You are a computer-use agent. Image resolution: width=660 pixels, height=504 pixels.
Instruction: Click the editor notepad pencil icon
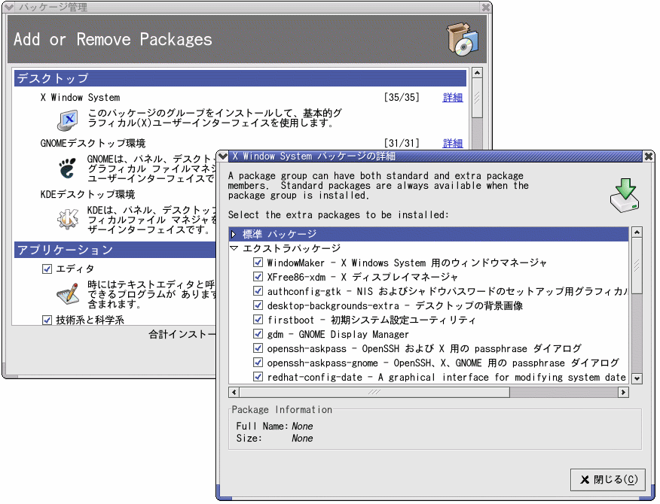pos(68,293)
